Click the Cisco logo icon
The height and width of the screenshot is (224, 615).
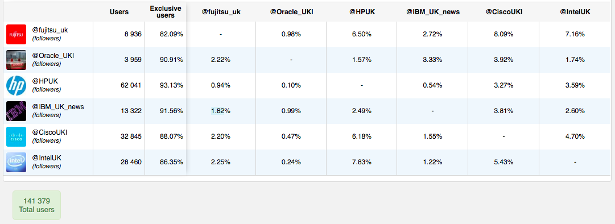click(x=16, y=136)
